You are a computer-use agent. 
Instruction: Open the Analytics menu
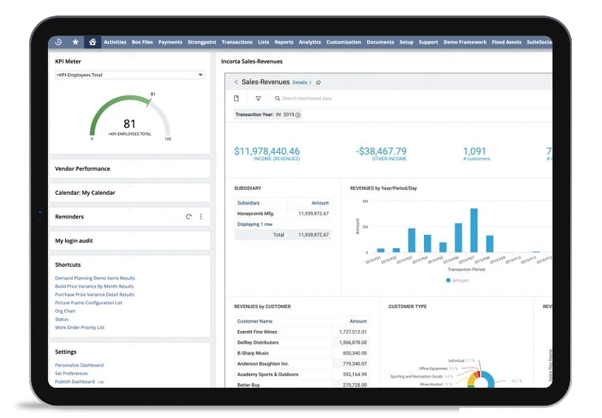309,42
